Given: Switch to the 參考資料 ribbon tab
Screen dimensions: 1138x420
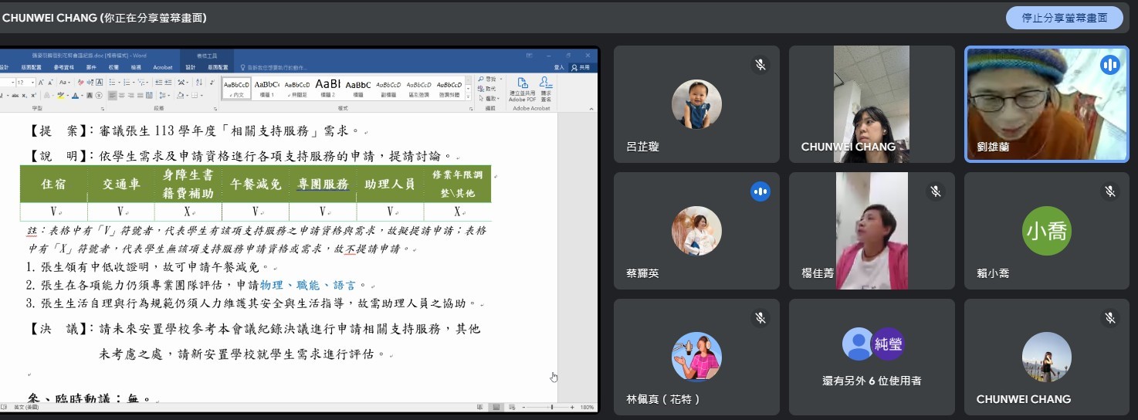Looking at the screenshot, I should (64, 67).
